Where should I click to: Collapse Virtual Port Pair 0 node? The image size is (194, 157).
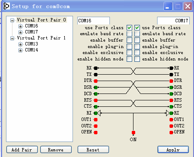tap(12, 20)
